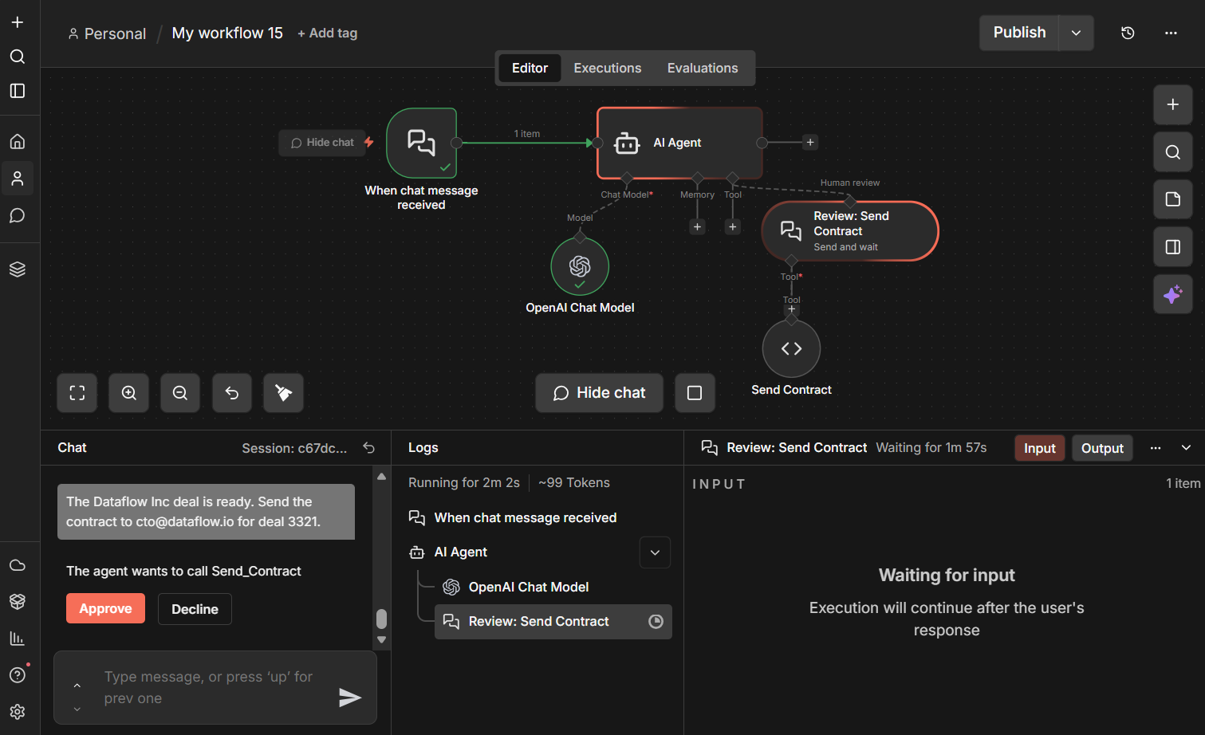Switch log panel to Output view
This screenshot has width=1205, height=735.
tap(1101, 449)
